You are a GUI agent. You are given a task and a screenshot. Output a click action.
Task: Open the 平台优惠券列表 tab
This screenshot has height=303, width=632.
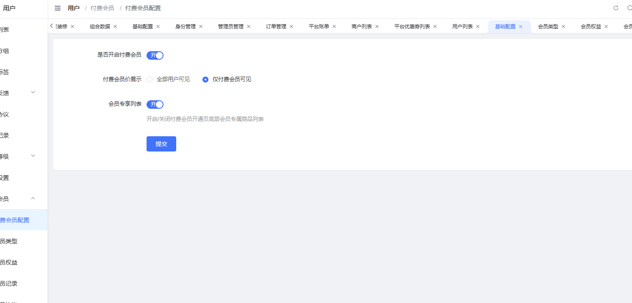pos(412,26)
